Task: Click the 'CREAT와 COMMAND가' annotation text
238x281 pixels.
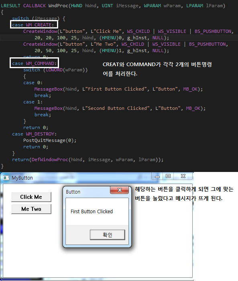Action: (x=132, y=64)
